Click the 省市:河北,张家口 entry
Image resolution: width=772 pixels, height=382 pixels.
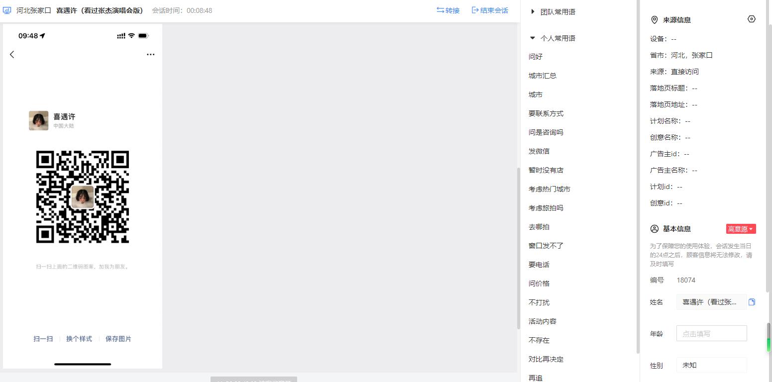[681, 55]
